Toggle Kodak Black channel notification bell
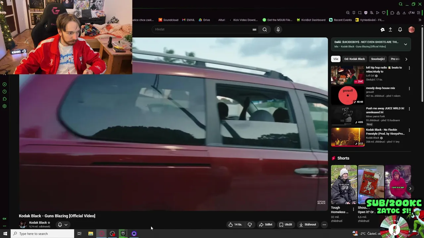The height and width of the screenshot is (238, 424). point(63,224)
